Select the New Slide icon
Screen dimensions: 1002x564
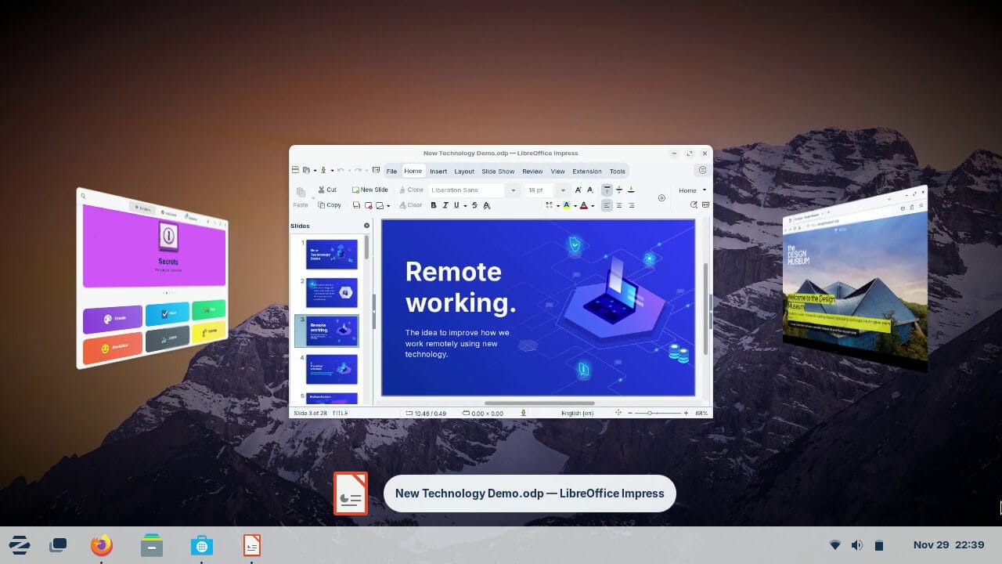tap(369, 190)
